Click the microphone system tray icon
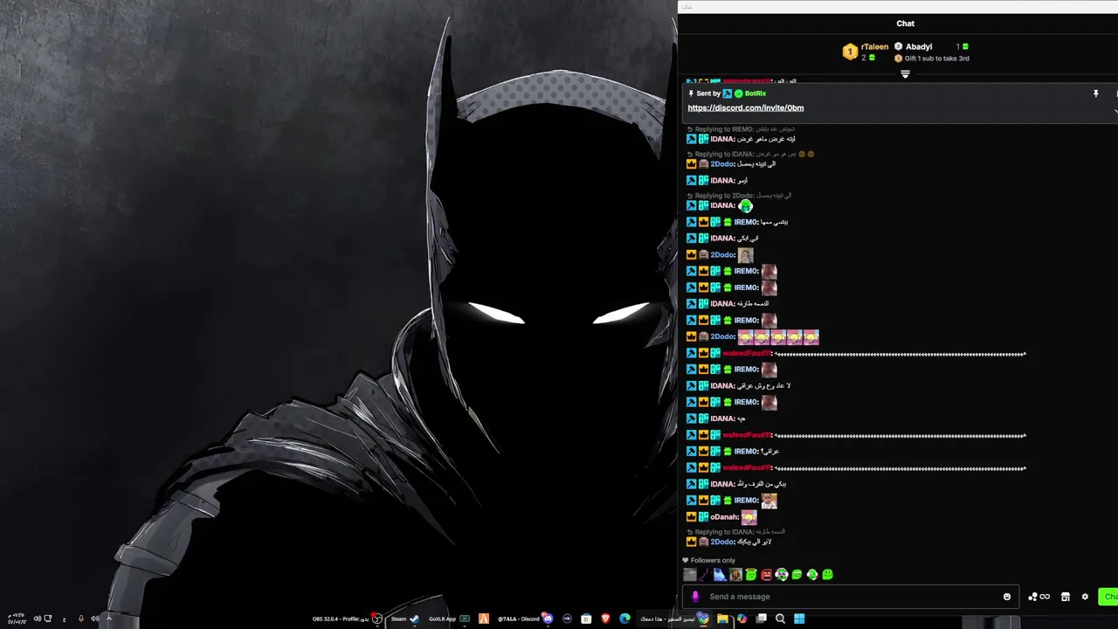 [x=81, y=619]
